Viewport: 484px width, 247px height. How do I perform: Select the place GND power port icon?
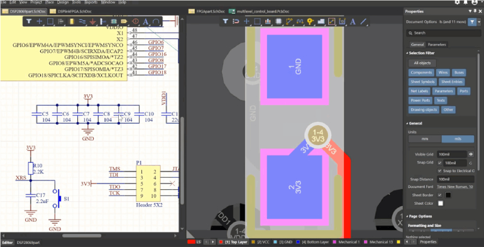[92, 21]
